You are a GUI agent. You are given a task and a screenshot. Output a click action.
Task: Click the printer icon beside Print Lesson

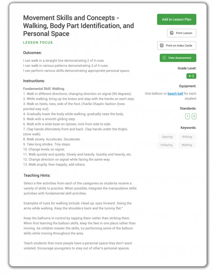click(x=172, y=33)
